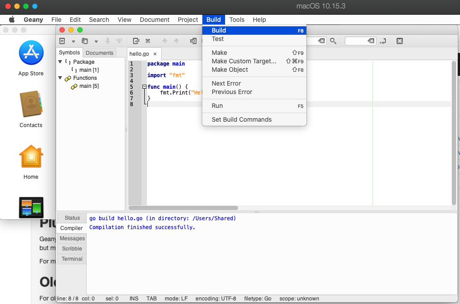Viewport: 460px width, 304px height.
Task: Collapse the Package tree node
Action: tap(60, 62)
